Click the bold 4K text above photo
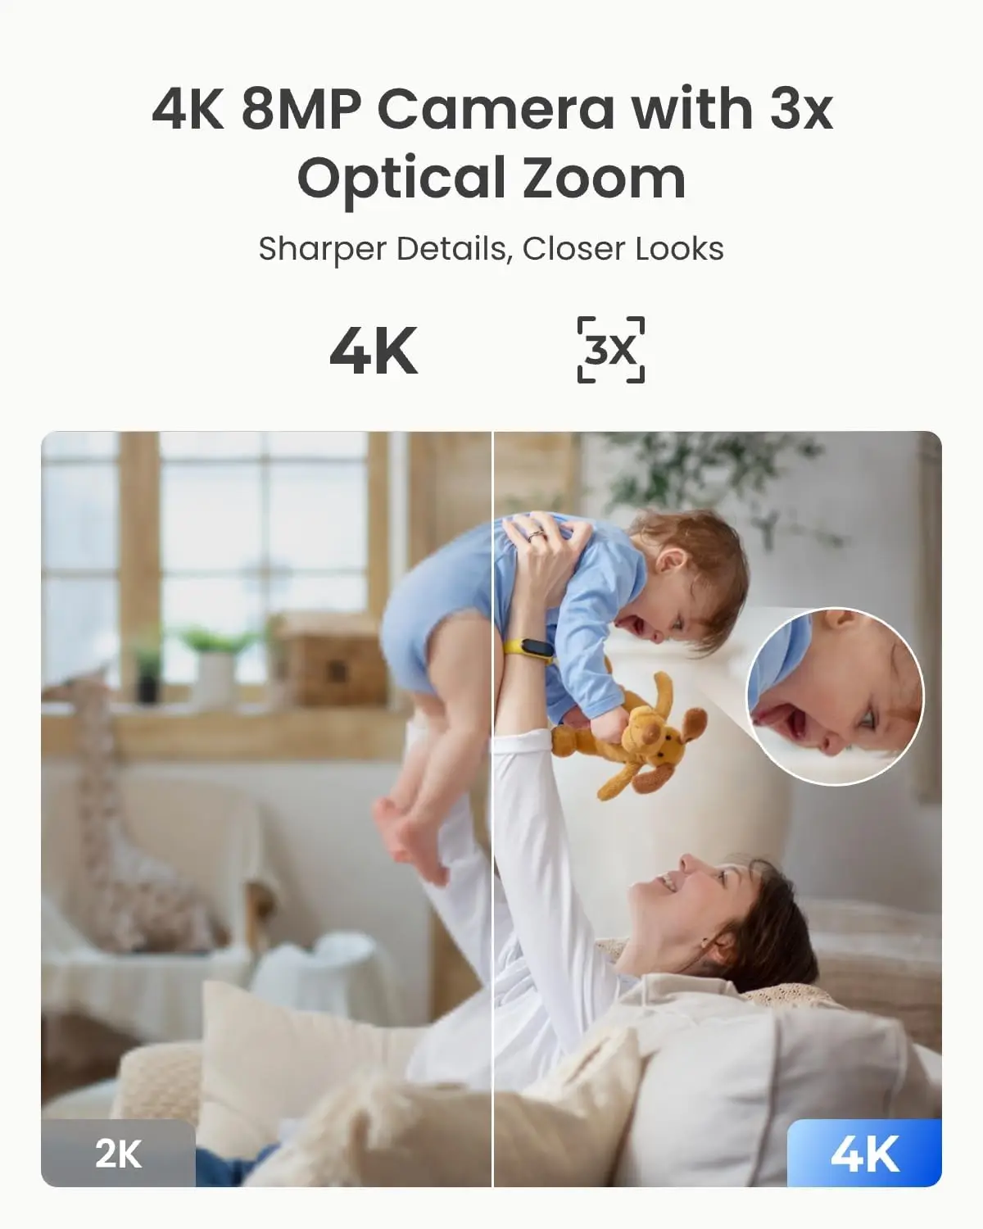This screenshot has height=1229, width=983. click(x=374, y=351)
